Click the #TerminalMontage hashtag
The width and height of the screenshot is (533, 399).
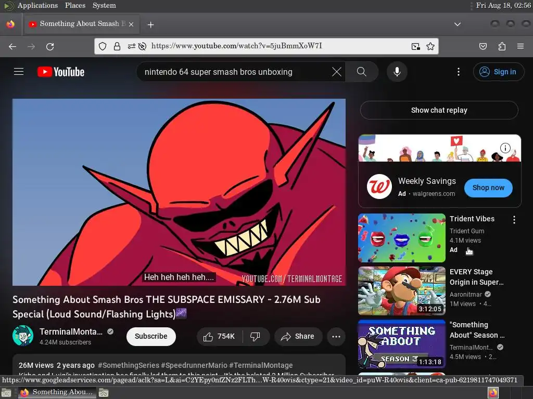[261, 365]
